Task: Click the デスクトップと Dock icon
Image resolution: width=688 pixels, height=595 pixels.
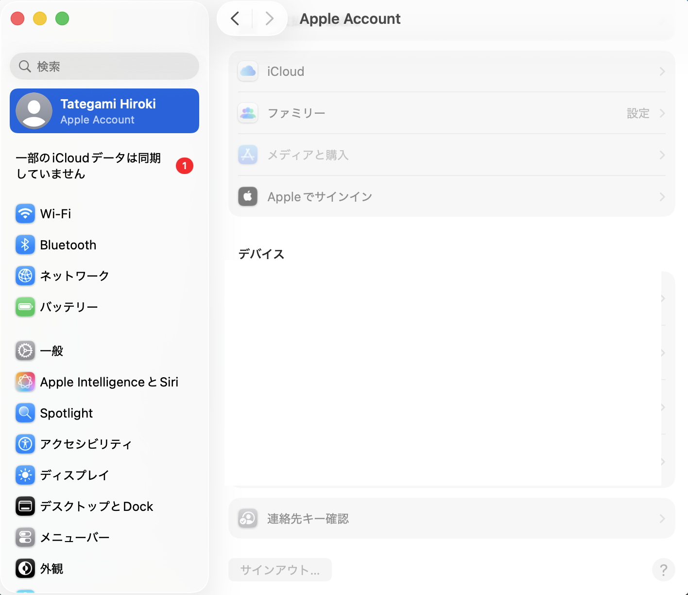Action: [x=25, y=506]
